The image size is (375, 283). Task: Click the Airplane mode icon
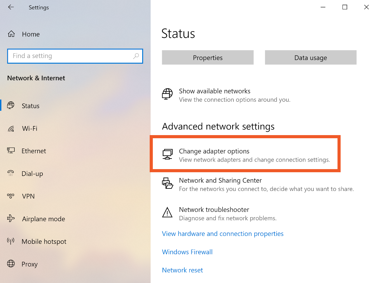[11, 219]
